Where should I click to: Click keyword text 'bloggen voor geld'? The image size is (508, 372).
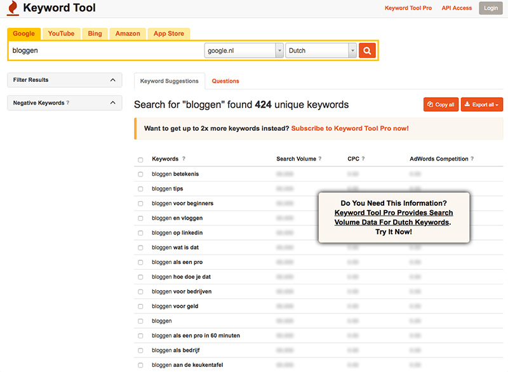click(175, 306)
